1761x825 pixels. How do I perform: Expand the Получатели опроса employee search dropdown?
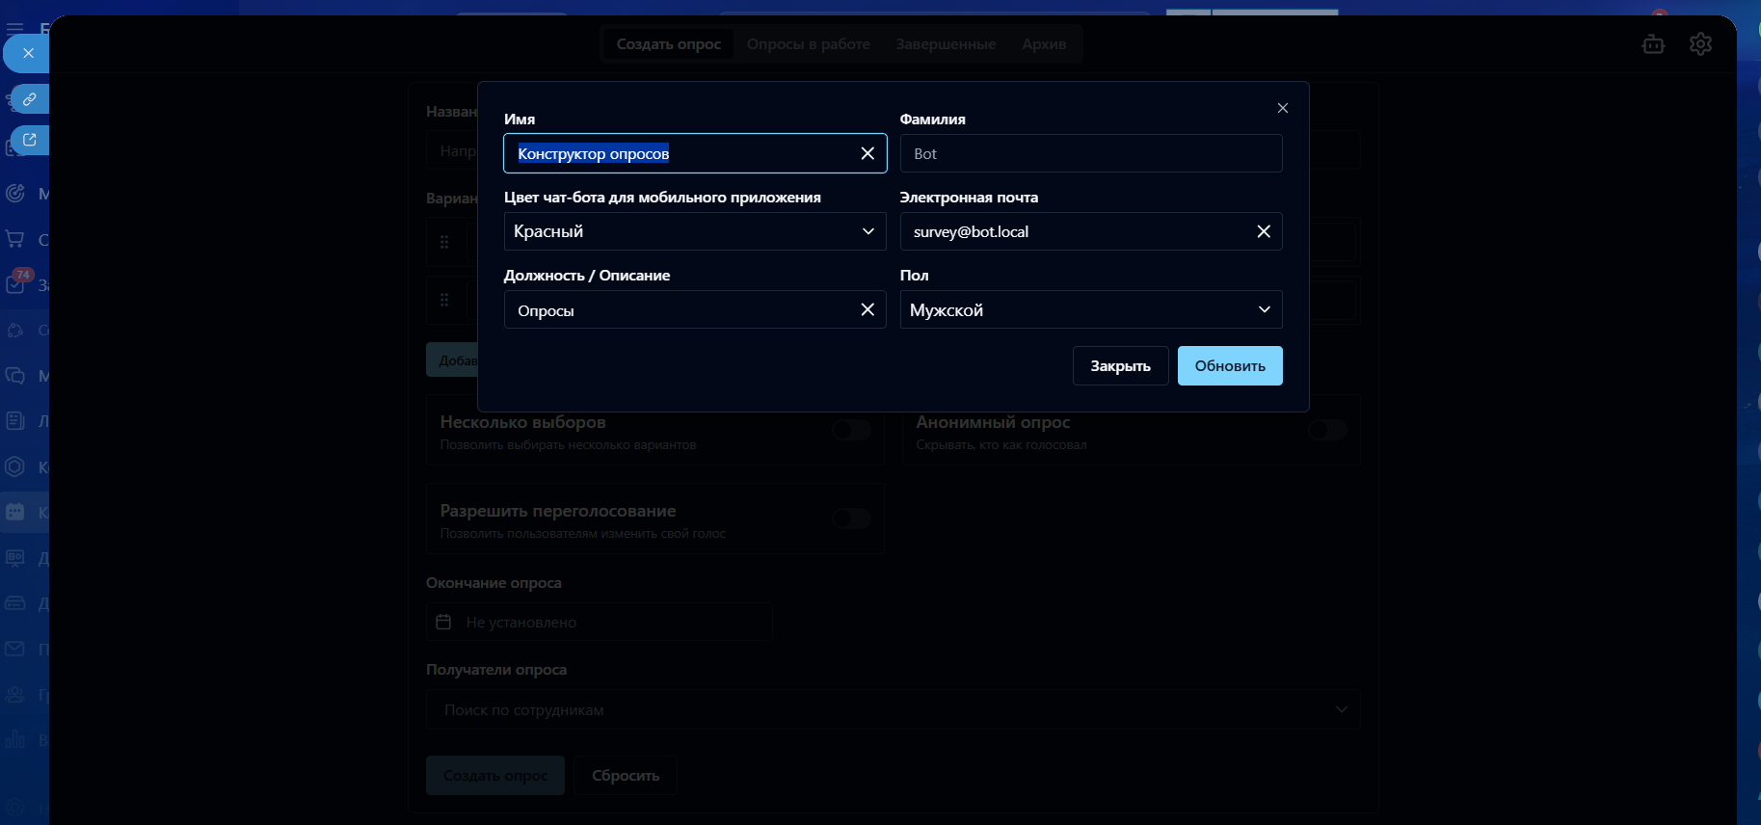coord(893,709)
